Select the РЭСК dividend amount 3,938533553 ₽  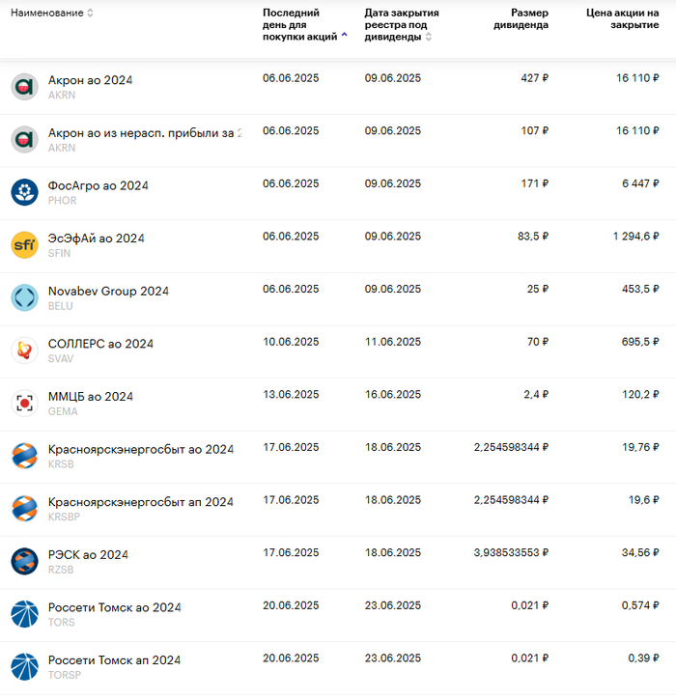click(511, 553)
